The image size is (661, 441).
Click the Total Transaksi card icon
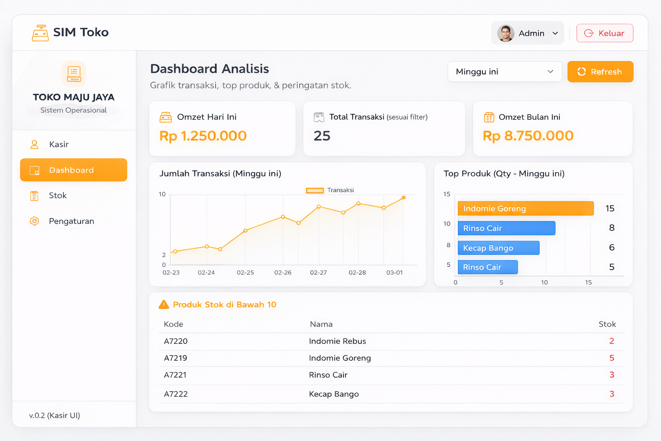[x=319, y=117]
